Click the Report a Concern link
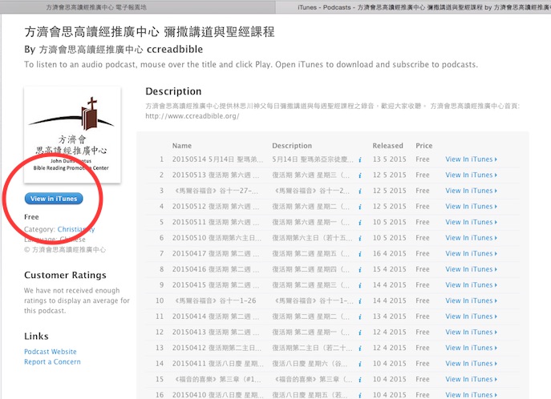This screenshot has height=399, width=551. [x=52, y=362]
